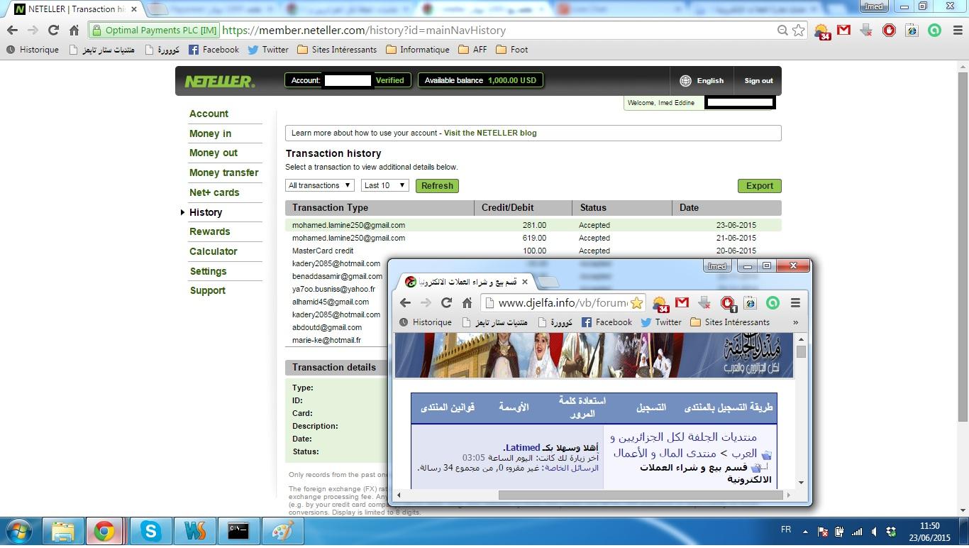969x548 pixels.
Task: Open Settings in the NETELLER side menu
Action: tap(208, 271)
